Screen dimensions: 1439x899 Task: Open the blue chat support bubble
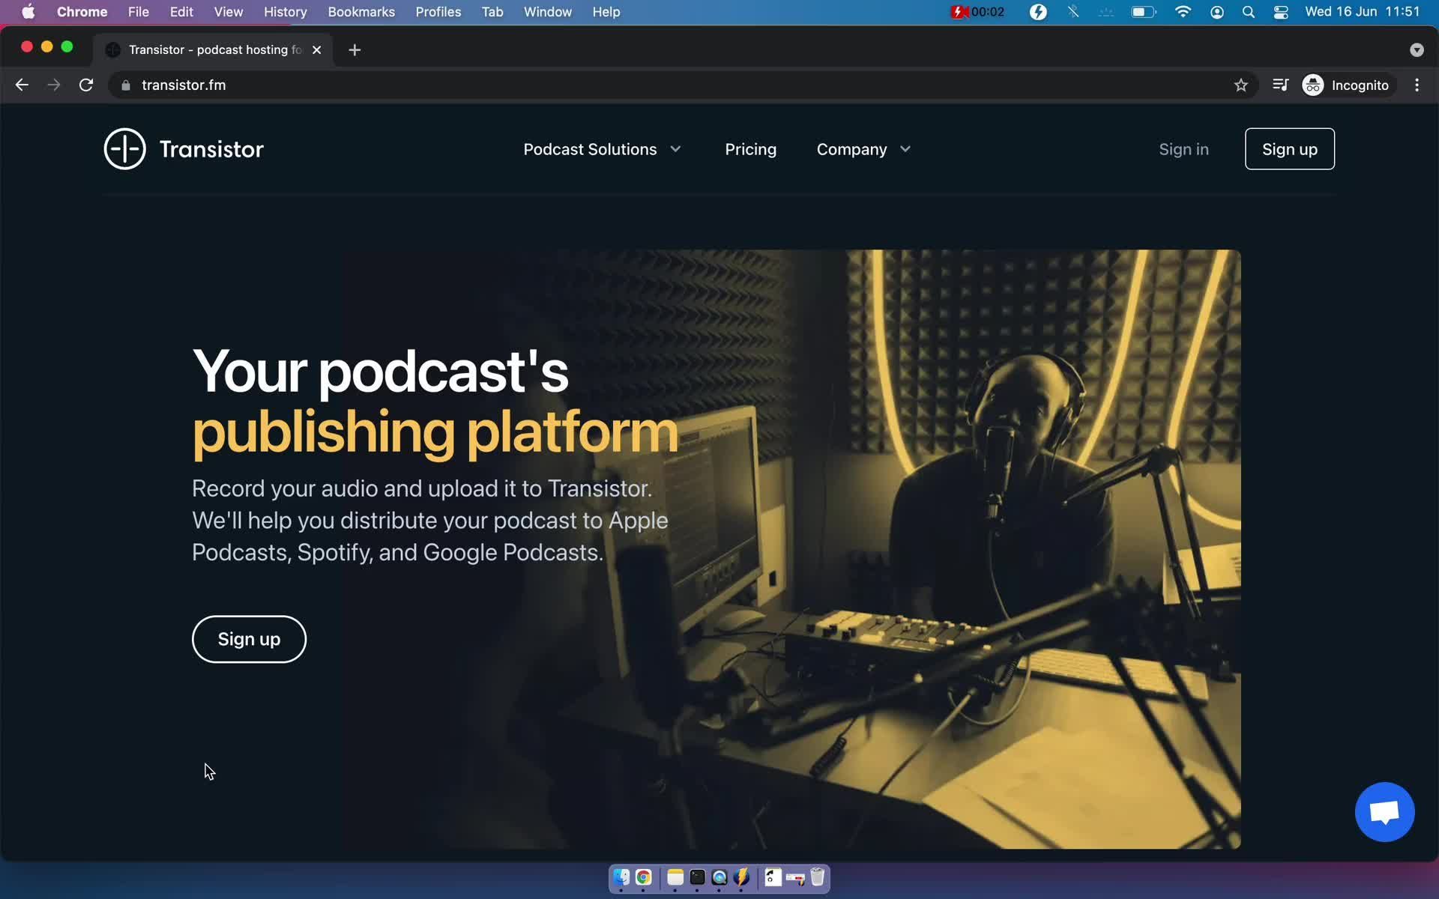point(1384,812)
